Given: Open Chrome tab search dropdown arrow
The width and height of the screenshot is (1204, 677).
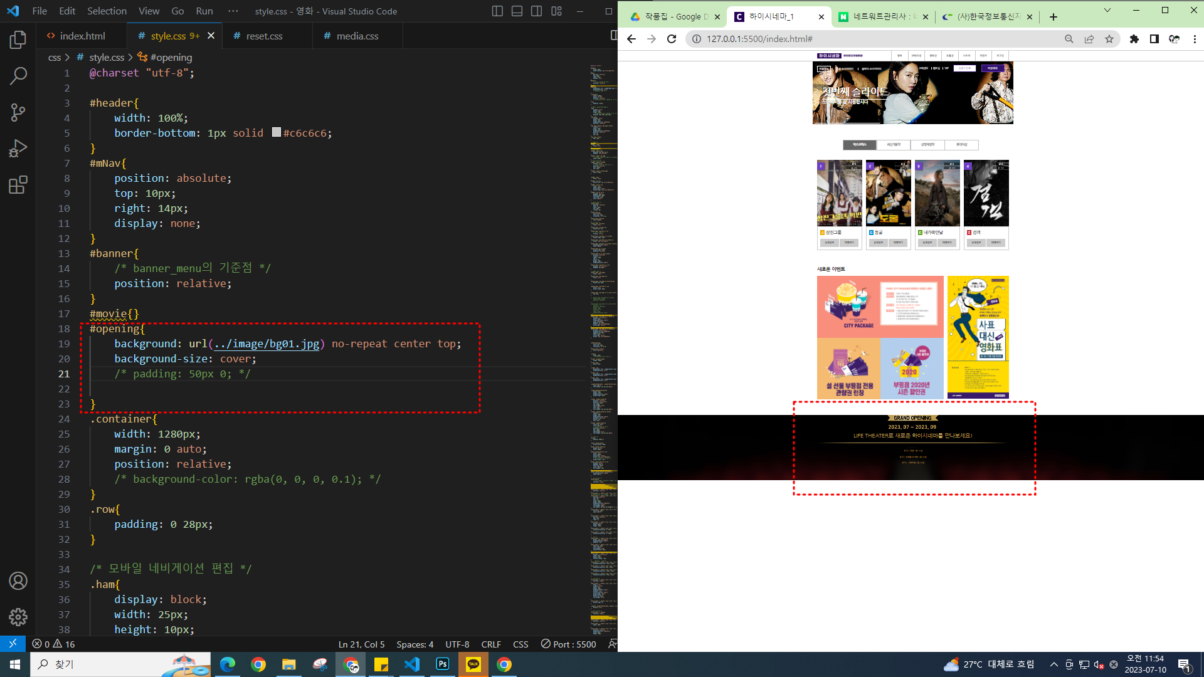Looking at the screenshot, I should click(x=1107, y=11).
